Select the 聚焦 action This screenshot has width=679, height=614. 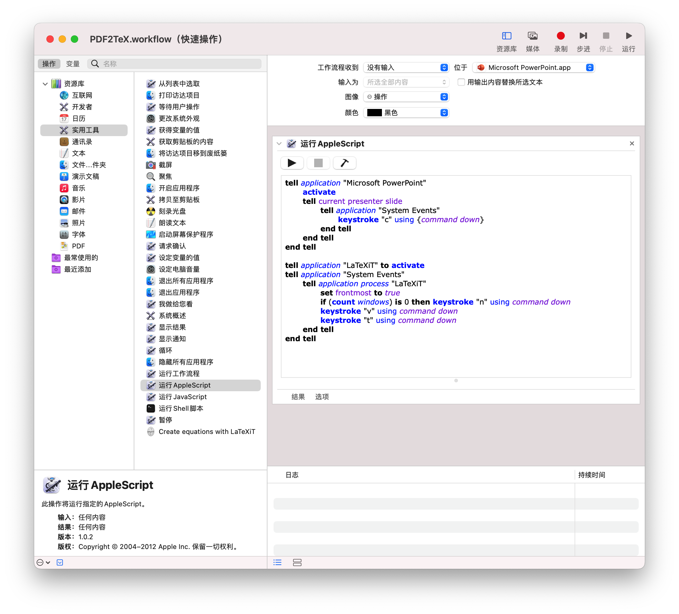[x=200, y=177]
